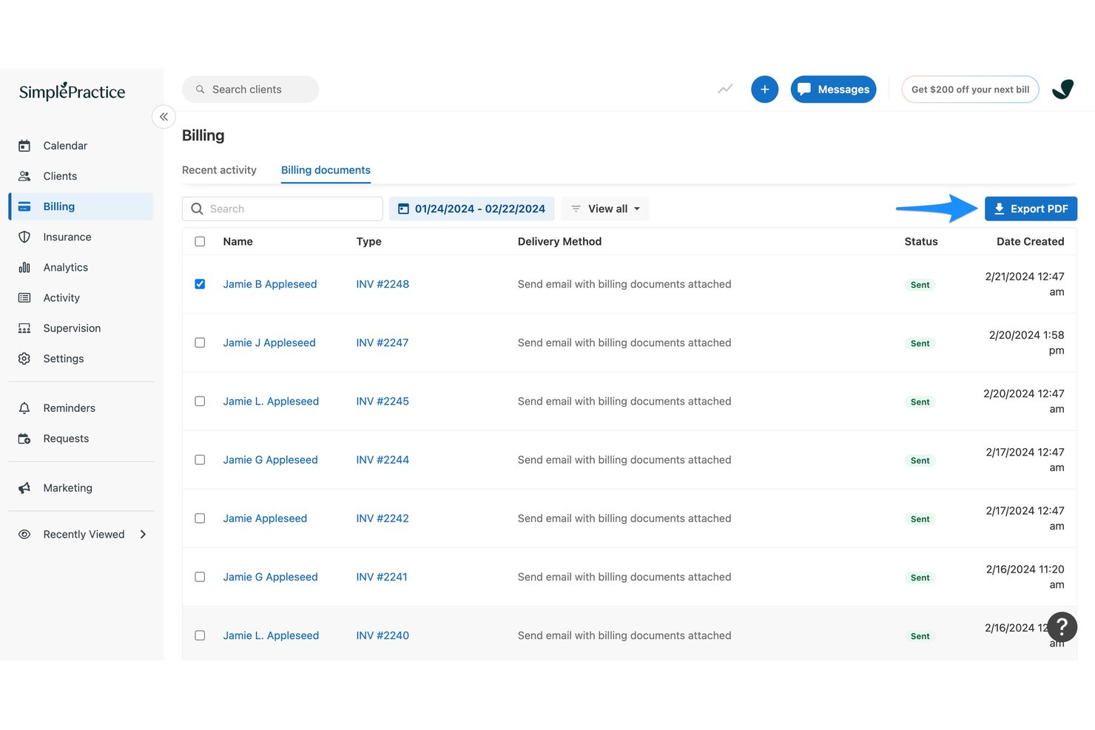Click the Marketing megaphone icon
Viewport: 1095px width, 730px height.
click(x=24, y=487)
